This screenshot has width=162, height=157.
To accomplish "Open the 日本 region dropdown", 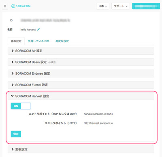I will pos(102,6).
